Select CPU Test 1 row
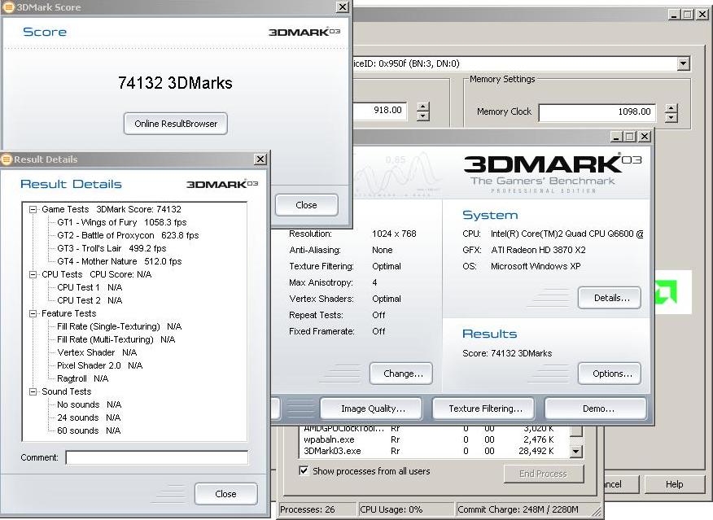This screenshot has width=713, height=520. [x=90, y=288]
